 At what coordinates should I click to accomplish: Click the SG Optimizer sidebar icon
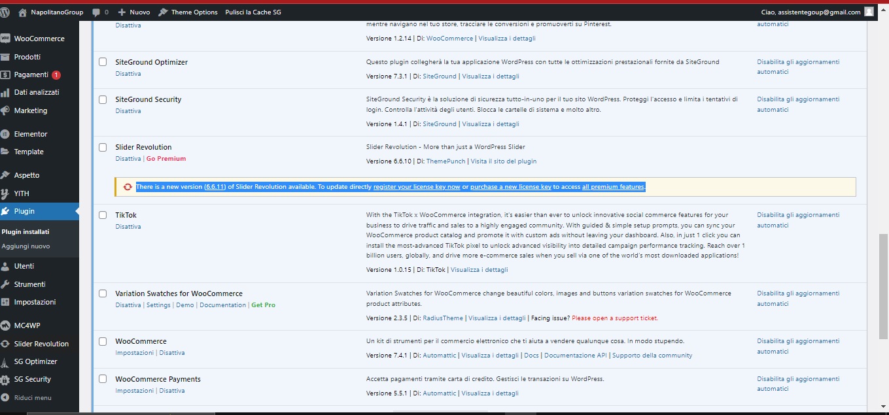[x=5, y=361]
